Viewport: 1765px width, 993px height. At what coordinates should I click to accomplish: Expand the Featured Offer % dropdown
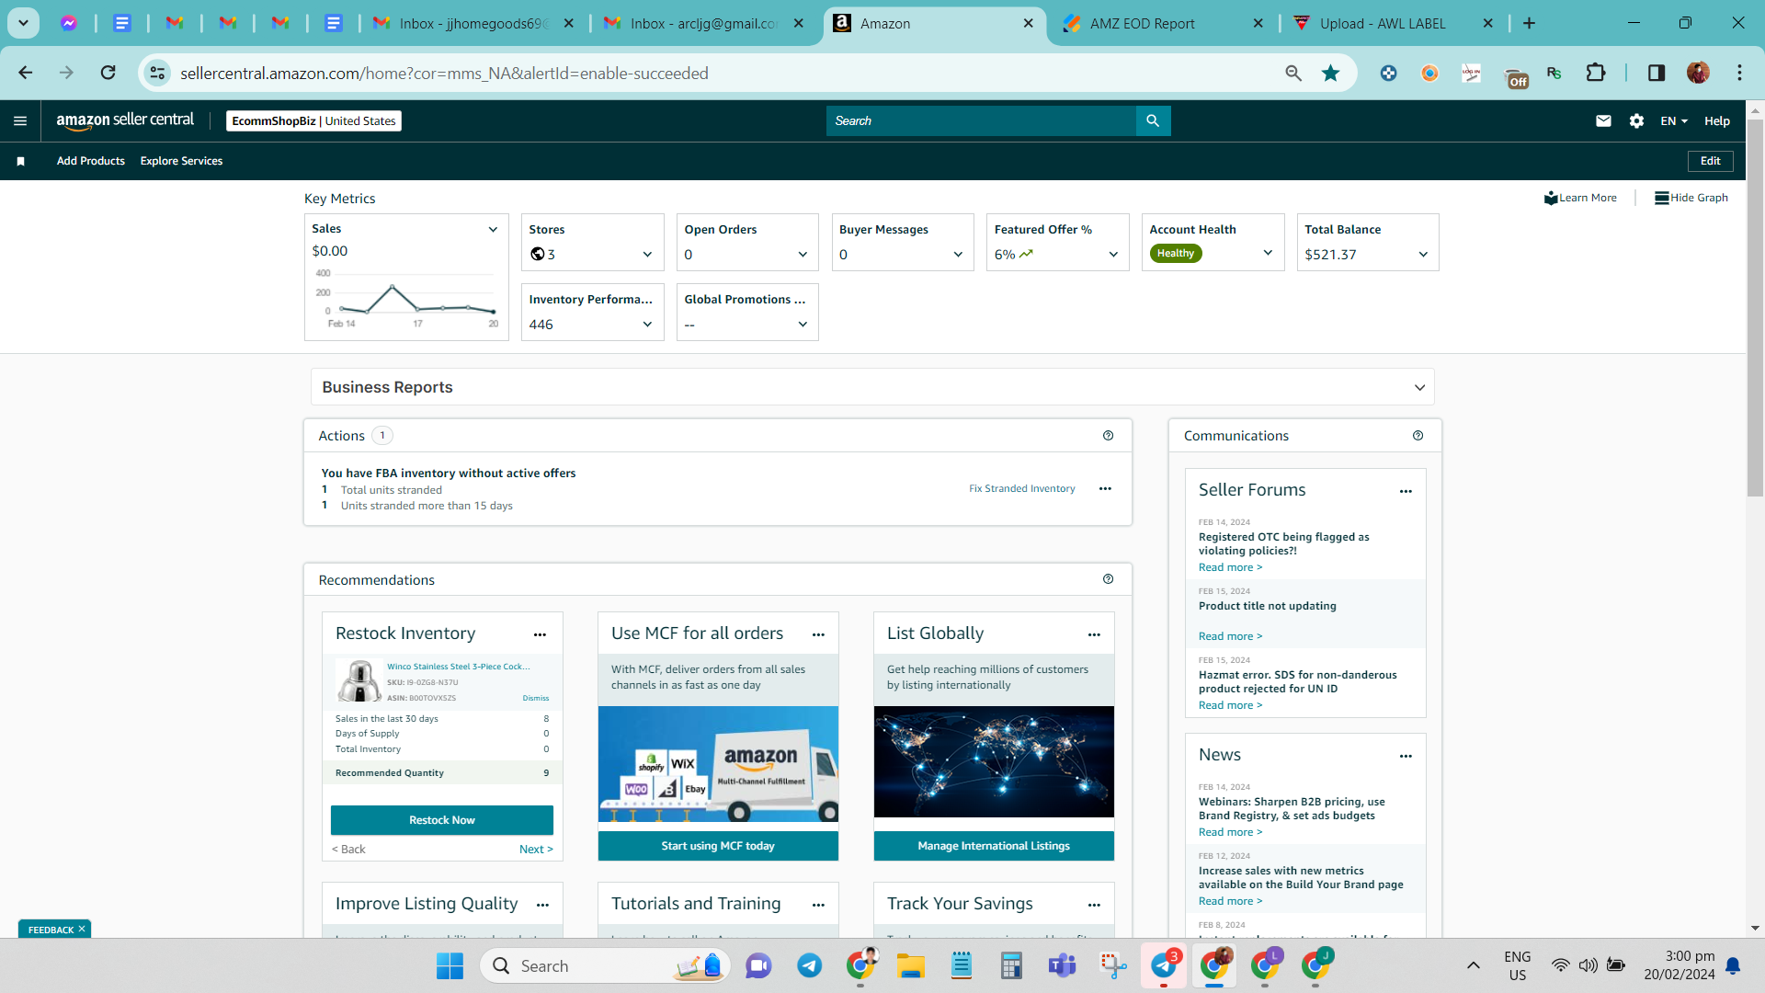point(1113,255)
